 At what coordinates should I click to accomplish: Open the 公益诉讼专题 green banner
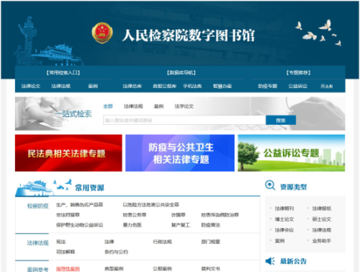pyautogui.click(x=292, y=153)
